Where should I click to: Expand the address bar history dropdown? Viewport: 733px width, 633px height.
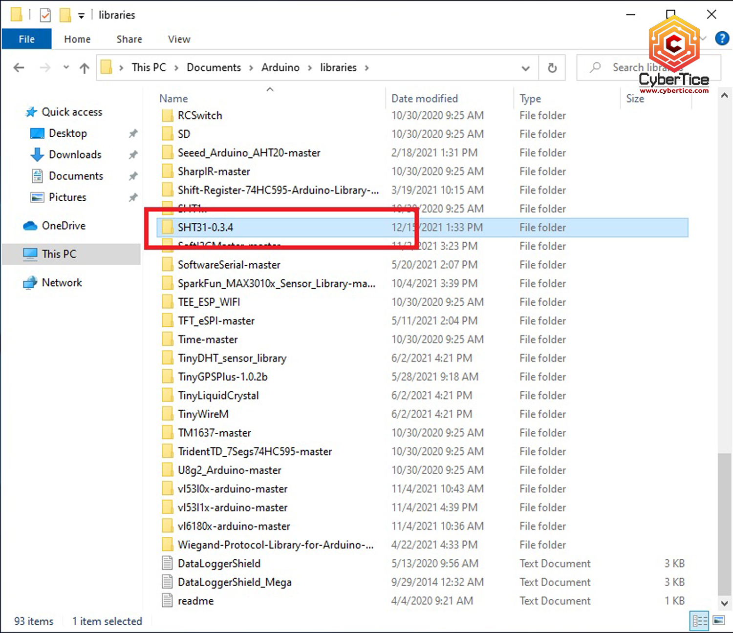526,68
